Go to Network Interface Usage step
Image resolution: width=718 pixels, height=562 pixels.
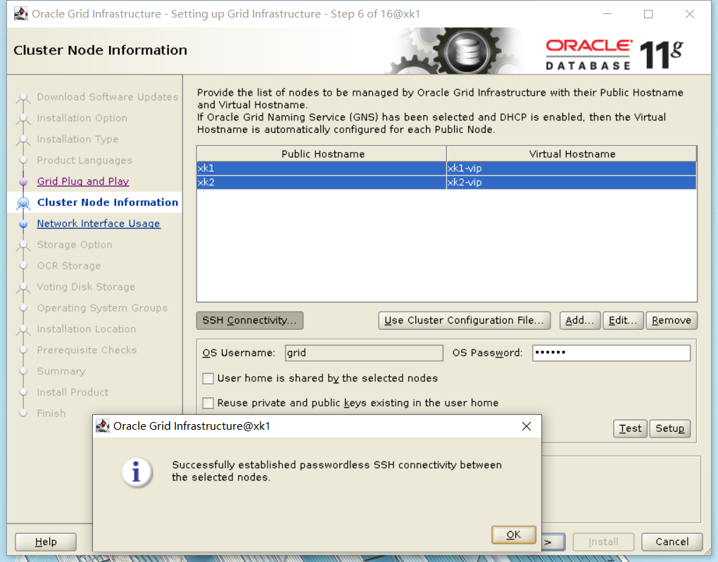[99, 224]
